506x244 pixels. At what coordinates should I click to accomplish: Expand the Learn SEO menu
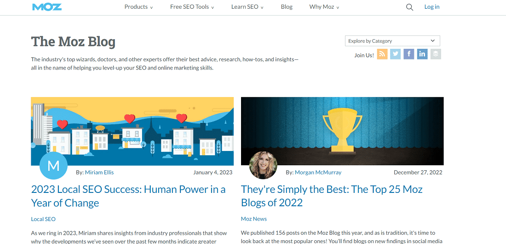(x=247, y=7)
